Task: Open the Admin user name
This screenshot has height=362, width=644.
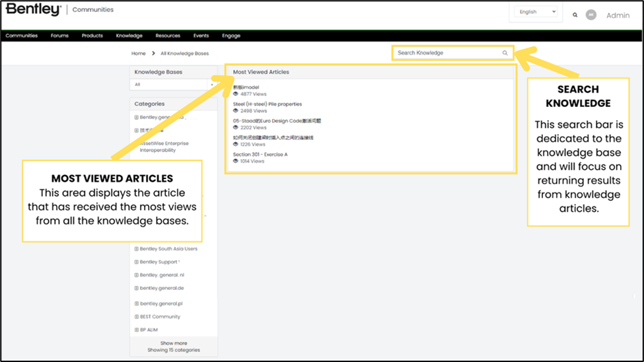Action: click(618, 15)
